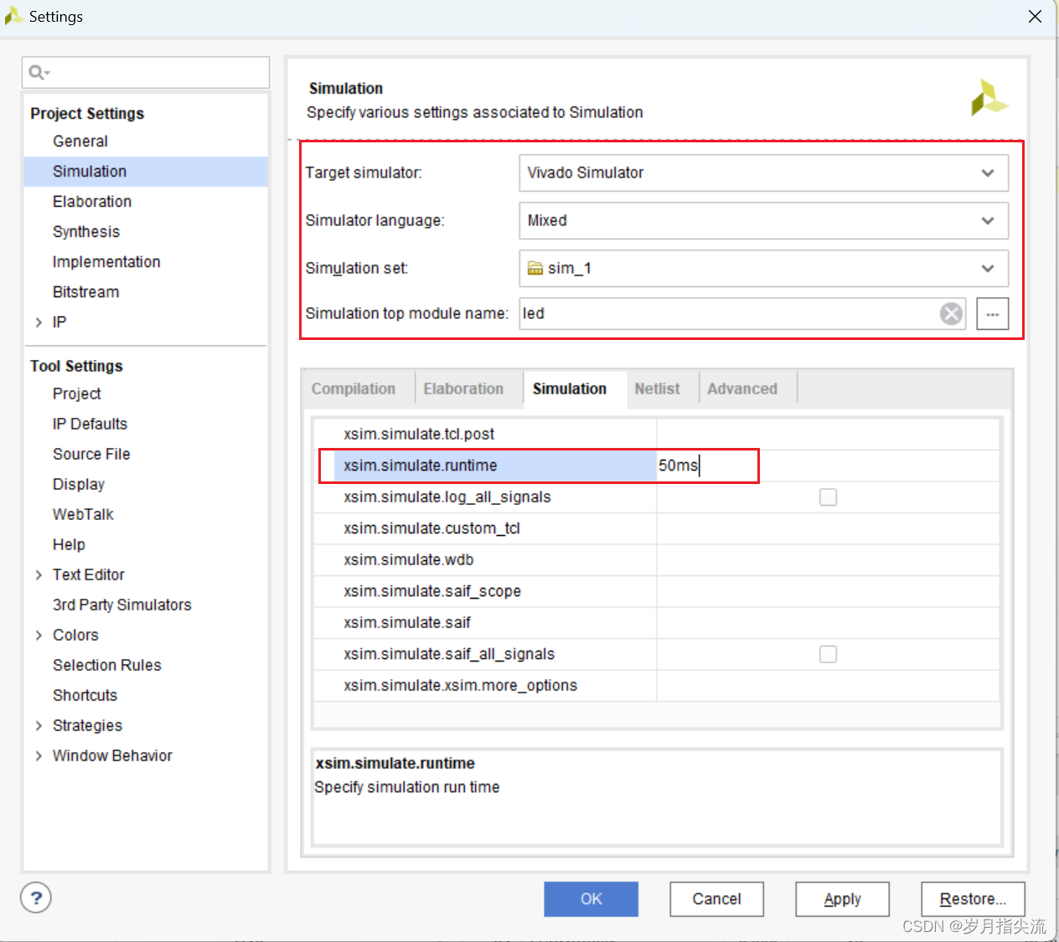This screenshot has width=1059, height=942.
Task: Select Help under Tool Settings
Action: click(x=69, y=545)
